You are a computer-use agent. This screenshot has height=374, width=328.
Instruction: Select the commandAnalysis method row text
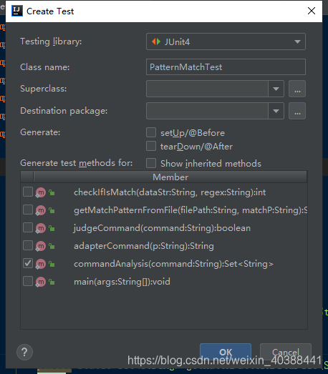173,264
